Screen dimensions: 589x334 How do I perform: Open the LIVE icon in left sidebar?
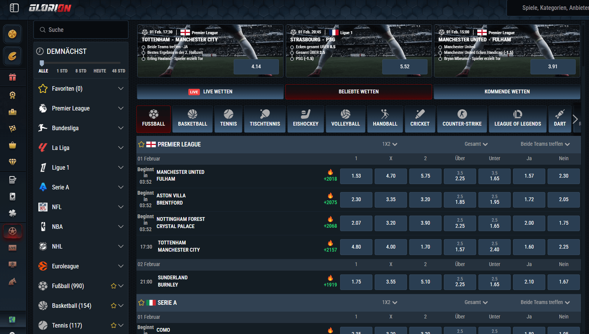coord(13,248)
